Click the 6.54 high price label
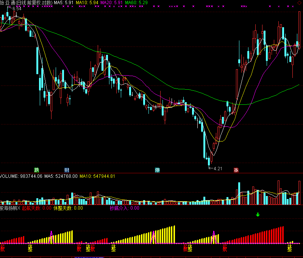The width and height of the screenshot is (303, 258). click(16, 8)
